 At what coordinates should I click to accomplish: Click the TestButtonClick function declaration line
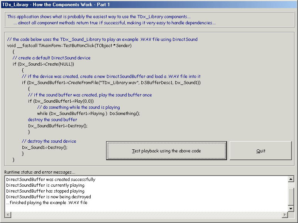[x=69, y=46]
